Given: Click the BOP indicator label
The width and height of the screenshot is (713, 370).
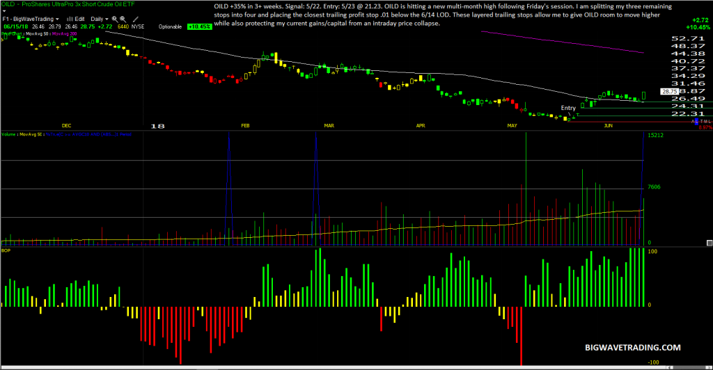Looking at the screenshot, I should [x=6, y=250].
